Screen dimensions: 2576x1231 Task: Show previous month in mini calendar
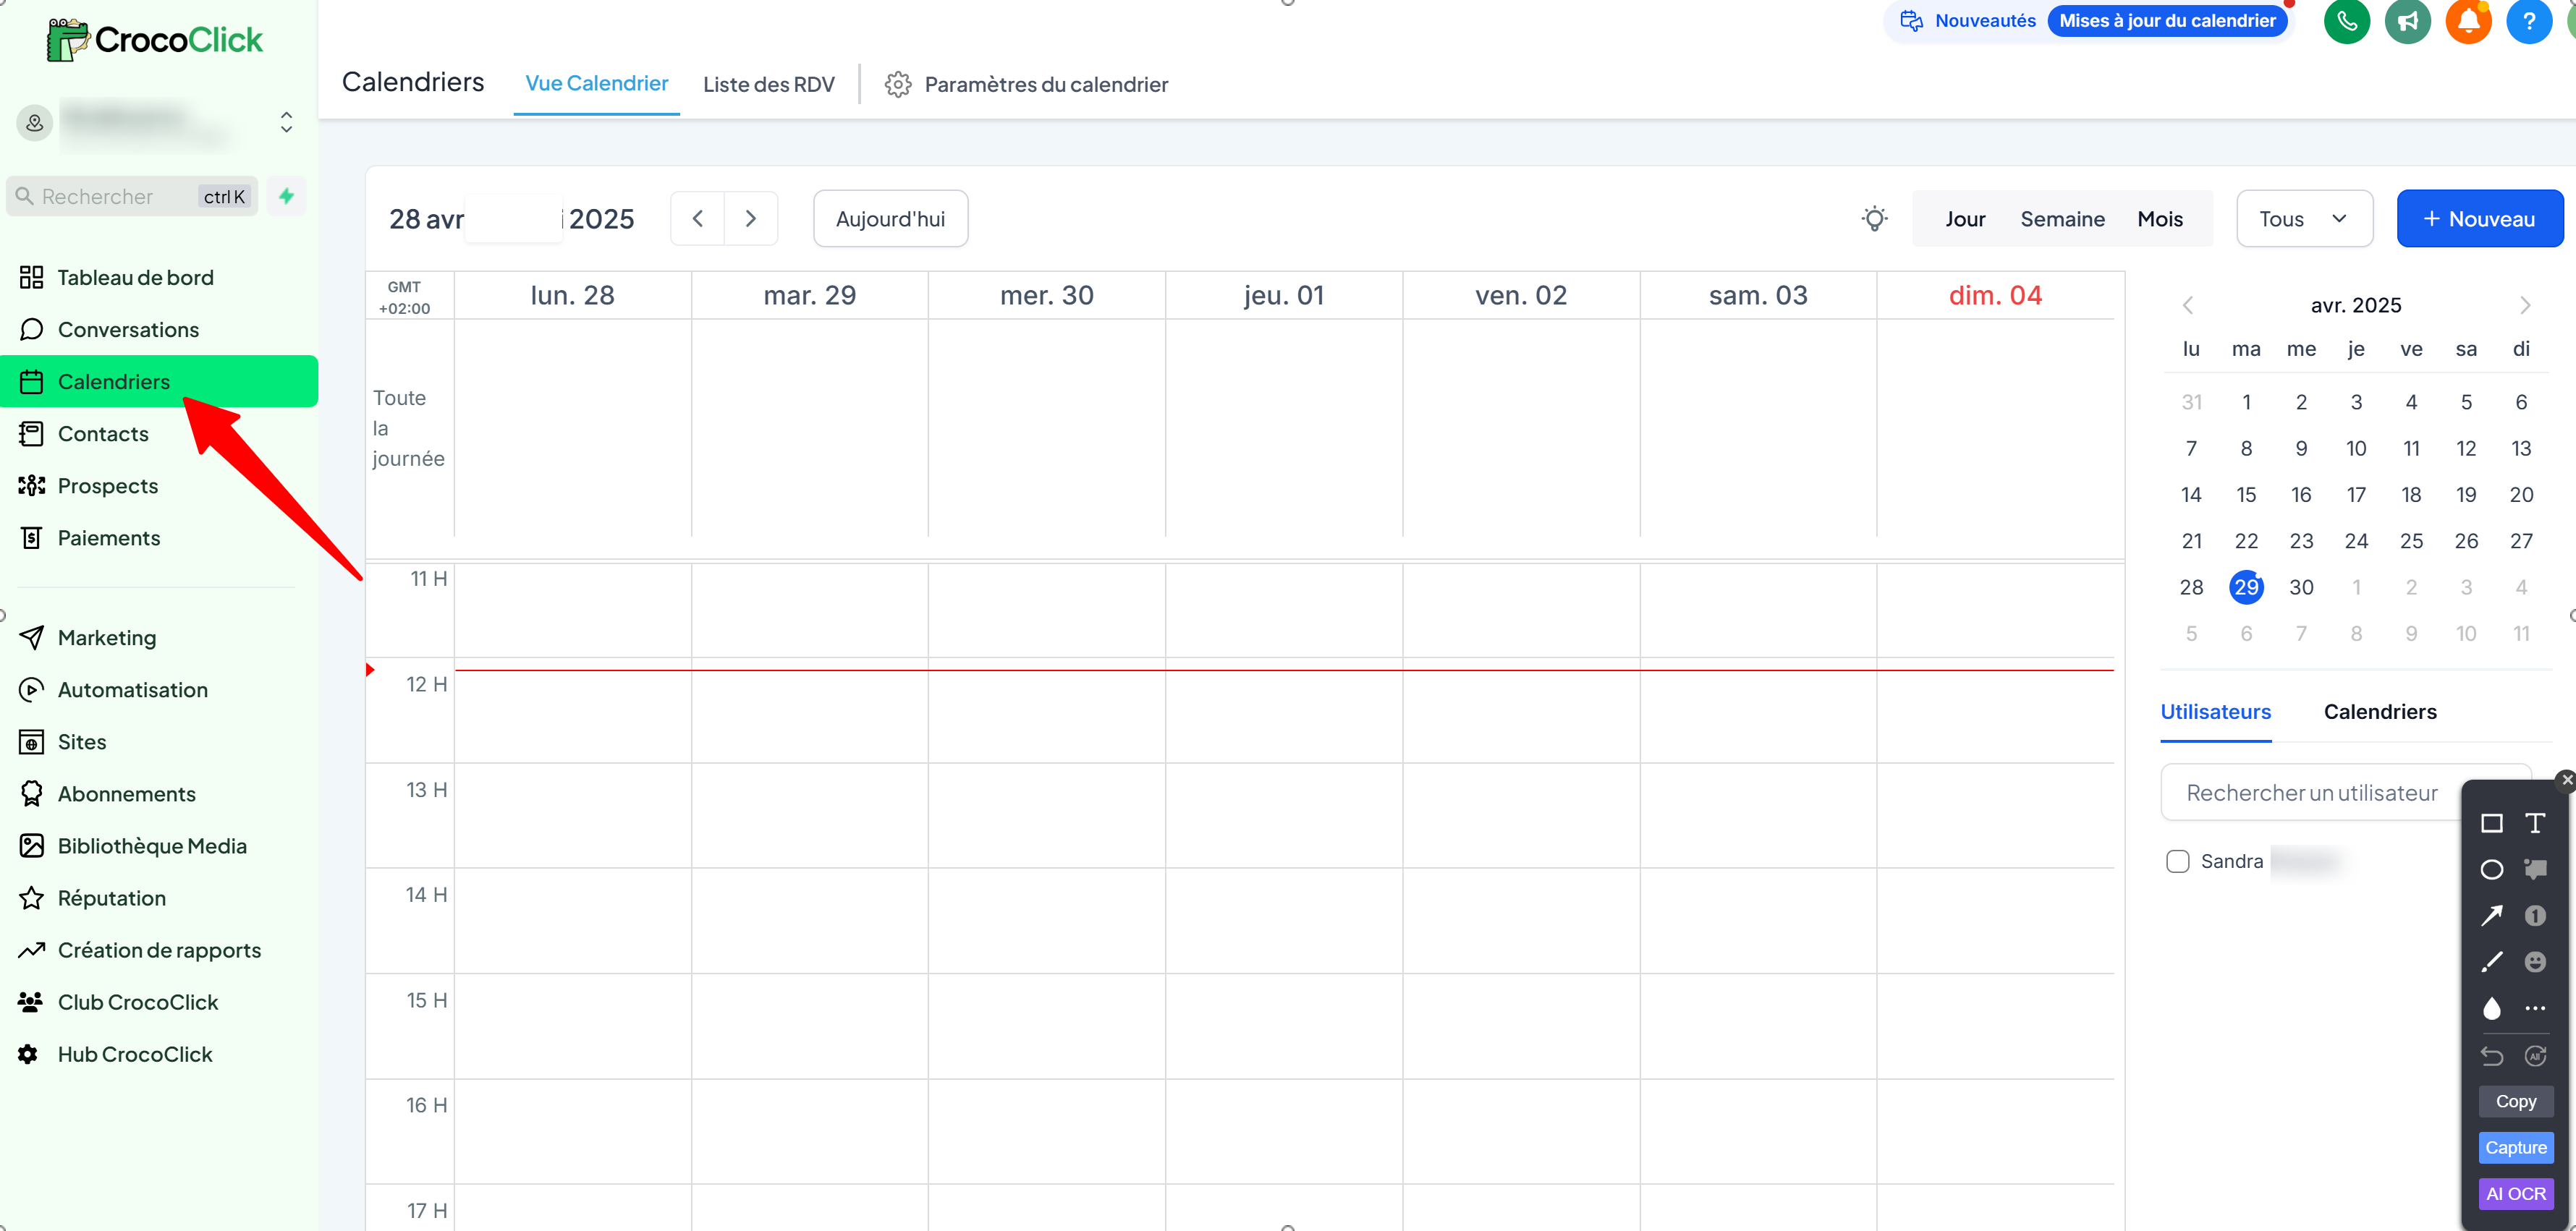[2188, 304]
